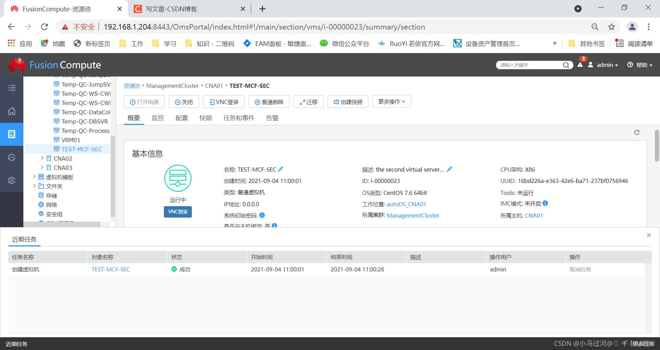Viewport: 660px width, 350px height.
Task: Select the home icon in left sidebar
Action: tap(12, 111)
